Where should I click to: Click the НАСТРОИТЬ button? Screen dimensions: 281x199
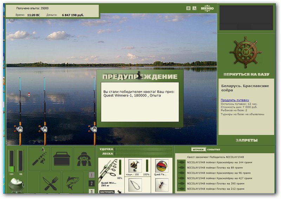point(107,192)
